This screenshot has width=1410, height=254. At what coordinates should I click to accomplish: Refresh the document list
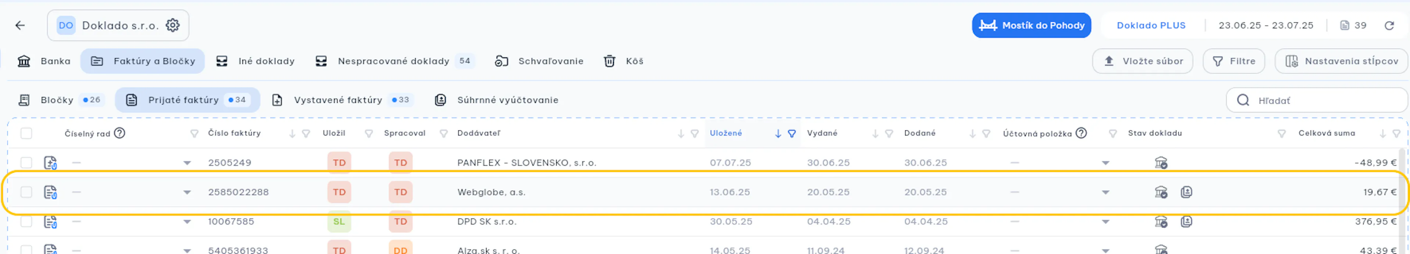(1389, 26)
